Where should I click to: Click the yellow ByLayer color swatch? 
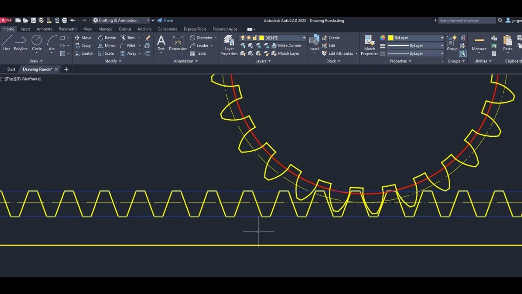[x=391, y=38]
